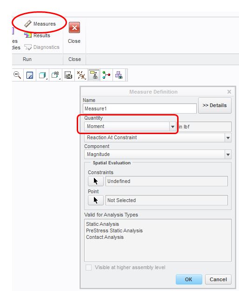Click the simulation display blocks icon
Viewport: 239px width, 291px height.
119,75
